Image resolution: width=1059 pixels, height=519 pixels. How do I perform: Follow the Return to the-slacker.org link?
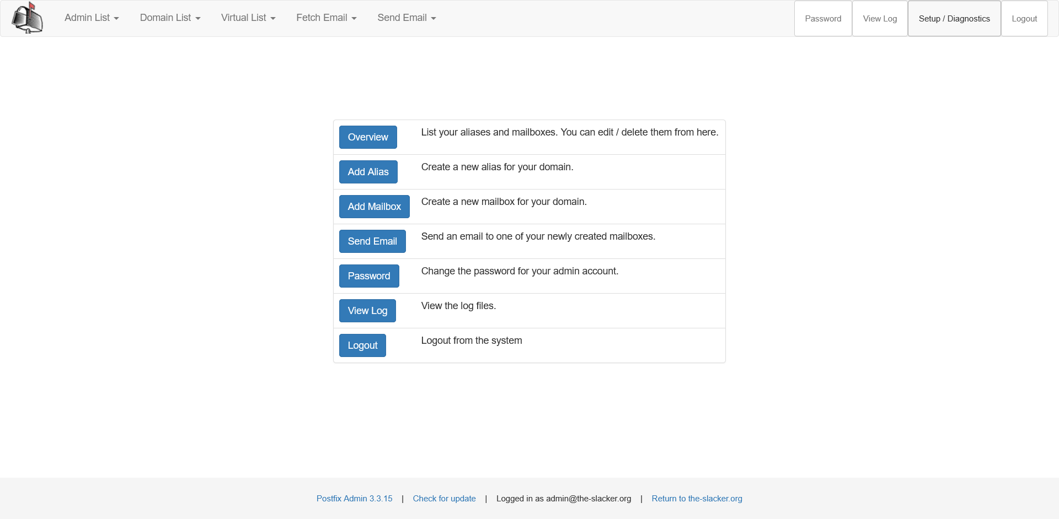697,498
